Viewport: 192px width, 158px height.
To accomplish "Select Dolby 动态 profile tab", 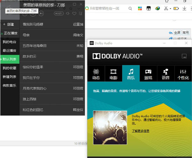I will (96, 74).
